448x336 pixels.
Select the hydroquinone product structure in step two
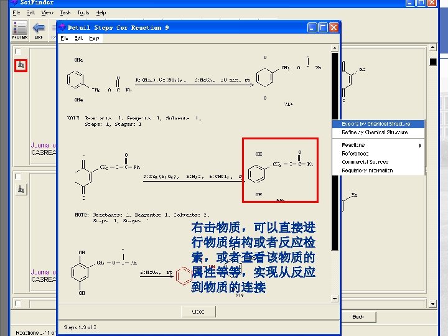point(280,170)
